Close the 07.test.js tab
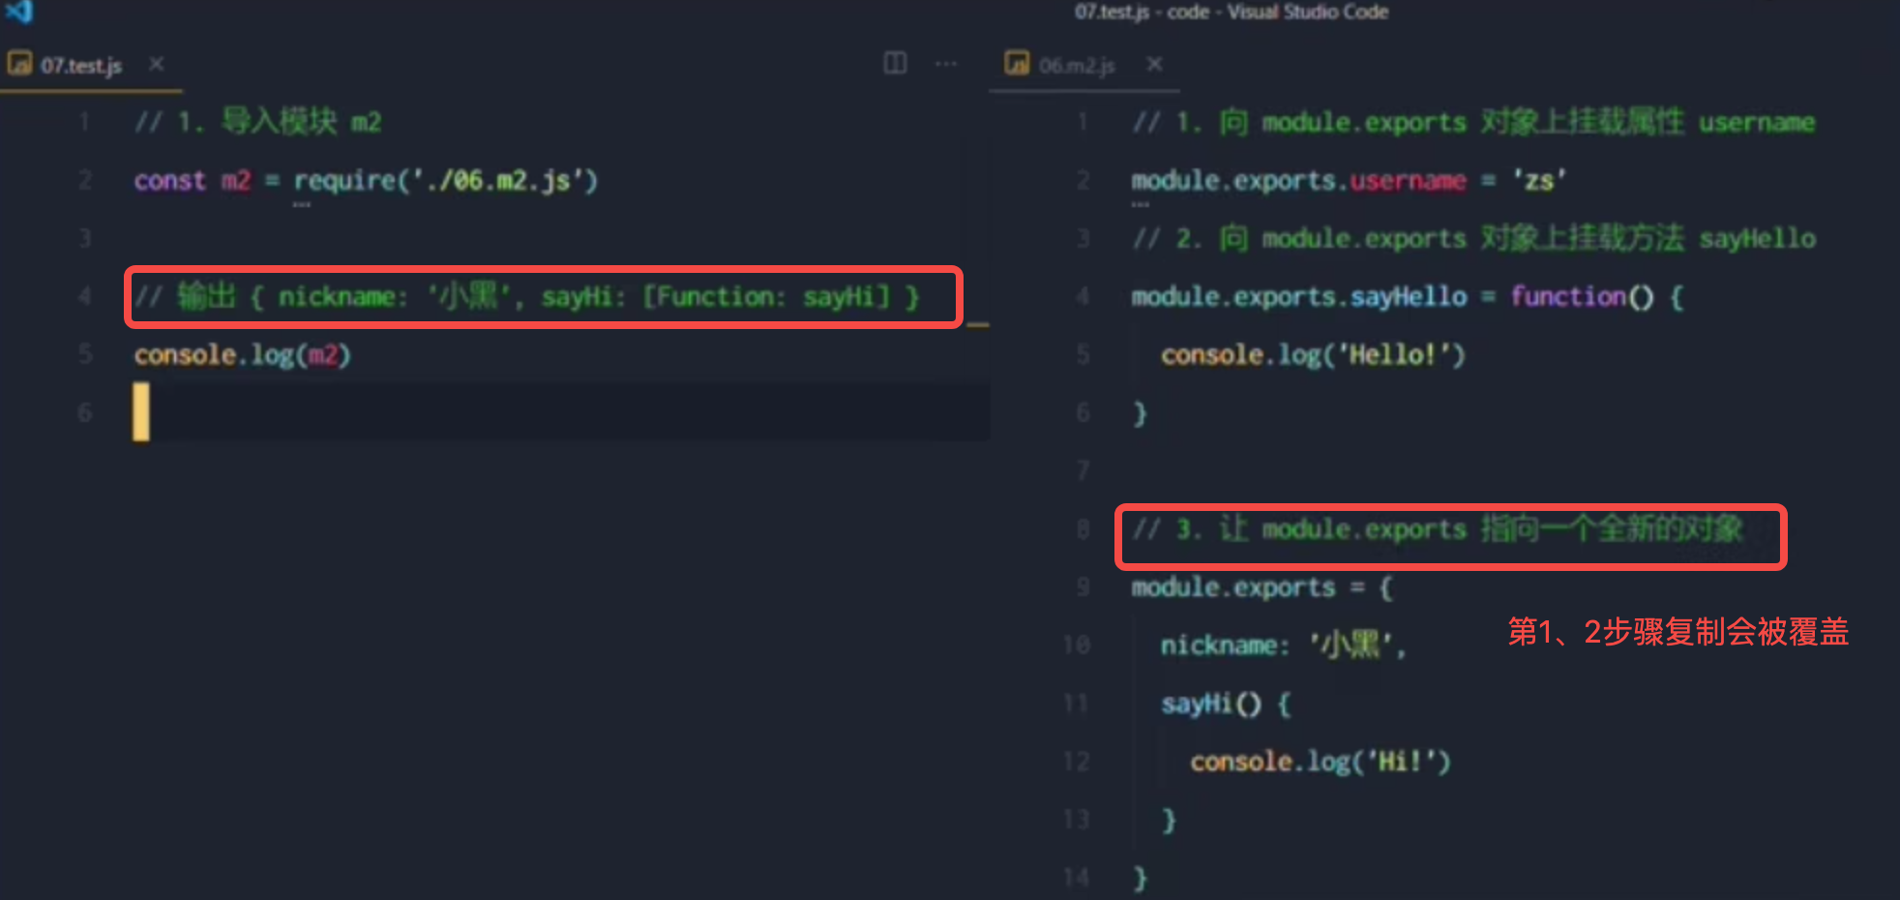The height and width of the screenshot is (900, 1900). 157,64
